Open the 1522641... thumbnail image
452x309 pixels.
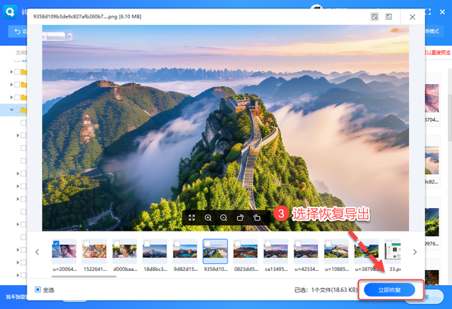[94, 251]
